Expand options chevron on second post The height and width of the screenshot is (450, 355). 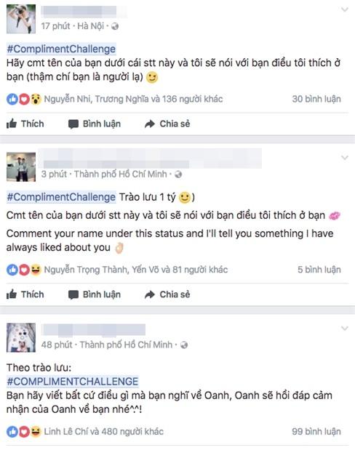pos(344,158)
